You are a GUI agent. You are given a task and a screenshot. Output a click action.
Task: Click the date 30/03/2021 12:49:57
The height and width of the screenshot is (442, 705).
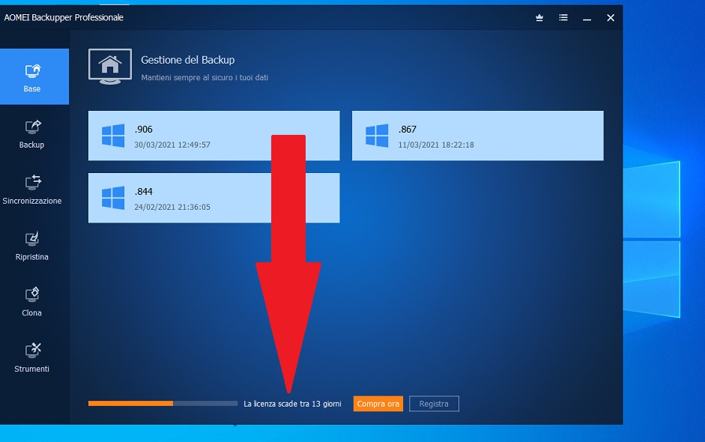click(x=172, y=145)
